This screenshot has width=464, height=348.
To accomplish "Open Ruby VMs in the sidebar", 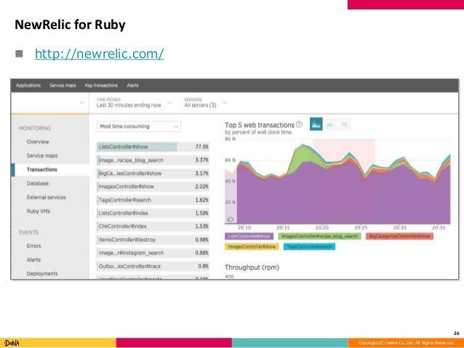I will tap(38, 211).
